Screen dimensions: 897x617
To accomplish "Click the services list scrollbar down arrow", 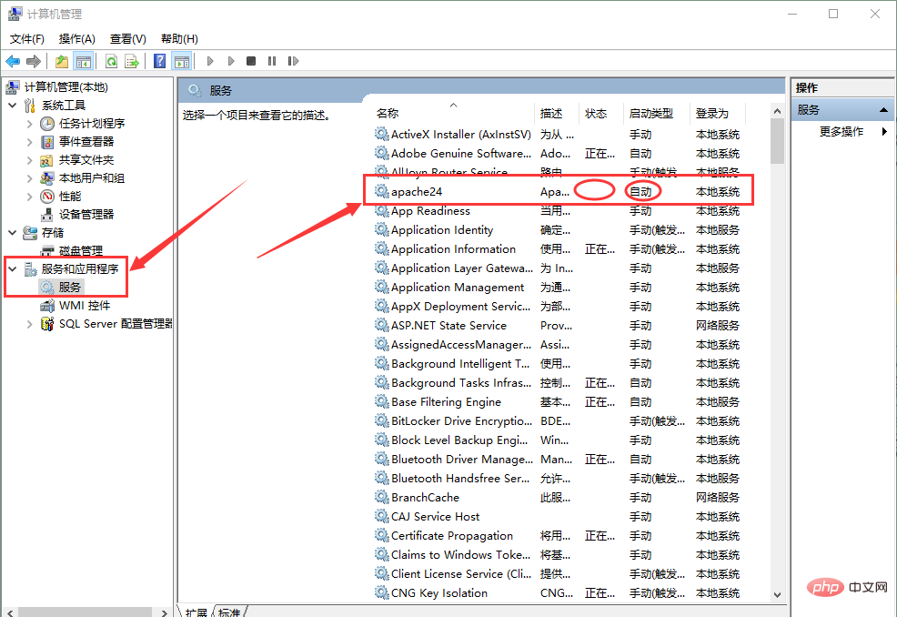I will click(777, 594).
